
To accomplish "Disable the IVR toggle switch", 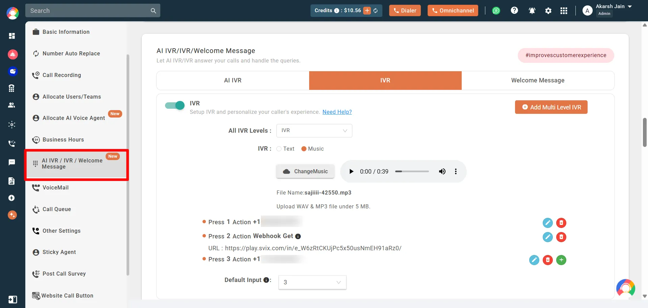I will click(x=175, y=106).
